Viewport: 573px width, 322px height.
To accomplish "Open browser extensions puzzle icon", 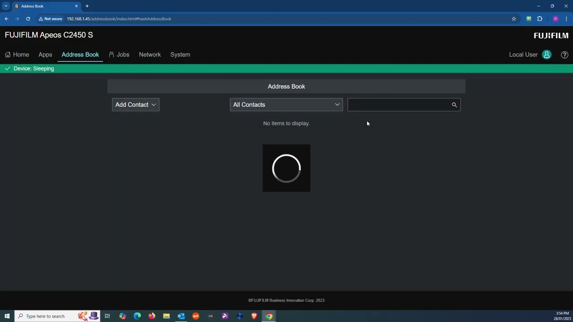I will point(539,19).
